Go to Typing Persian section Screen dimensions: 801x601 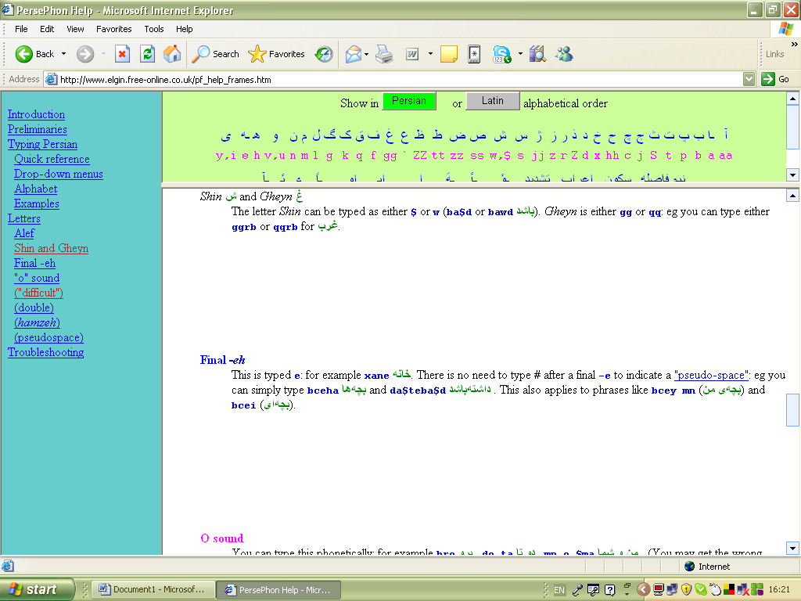[42, 144]
